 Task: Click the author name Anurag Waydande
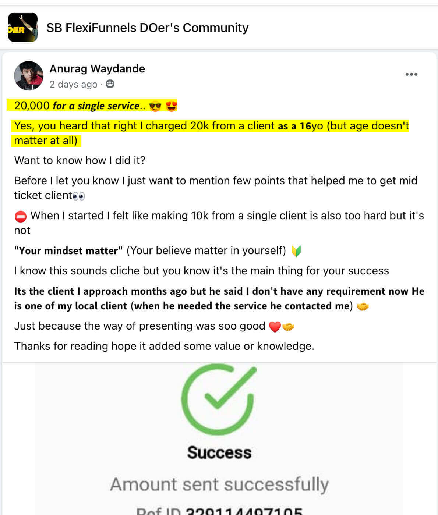97,69
